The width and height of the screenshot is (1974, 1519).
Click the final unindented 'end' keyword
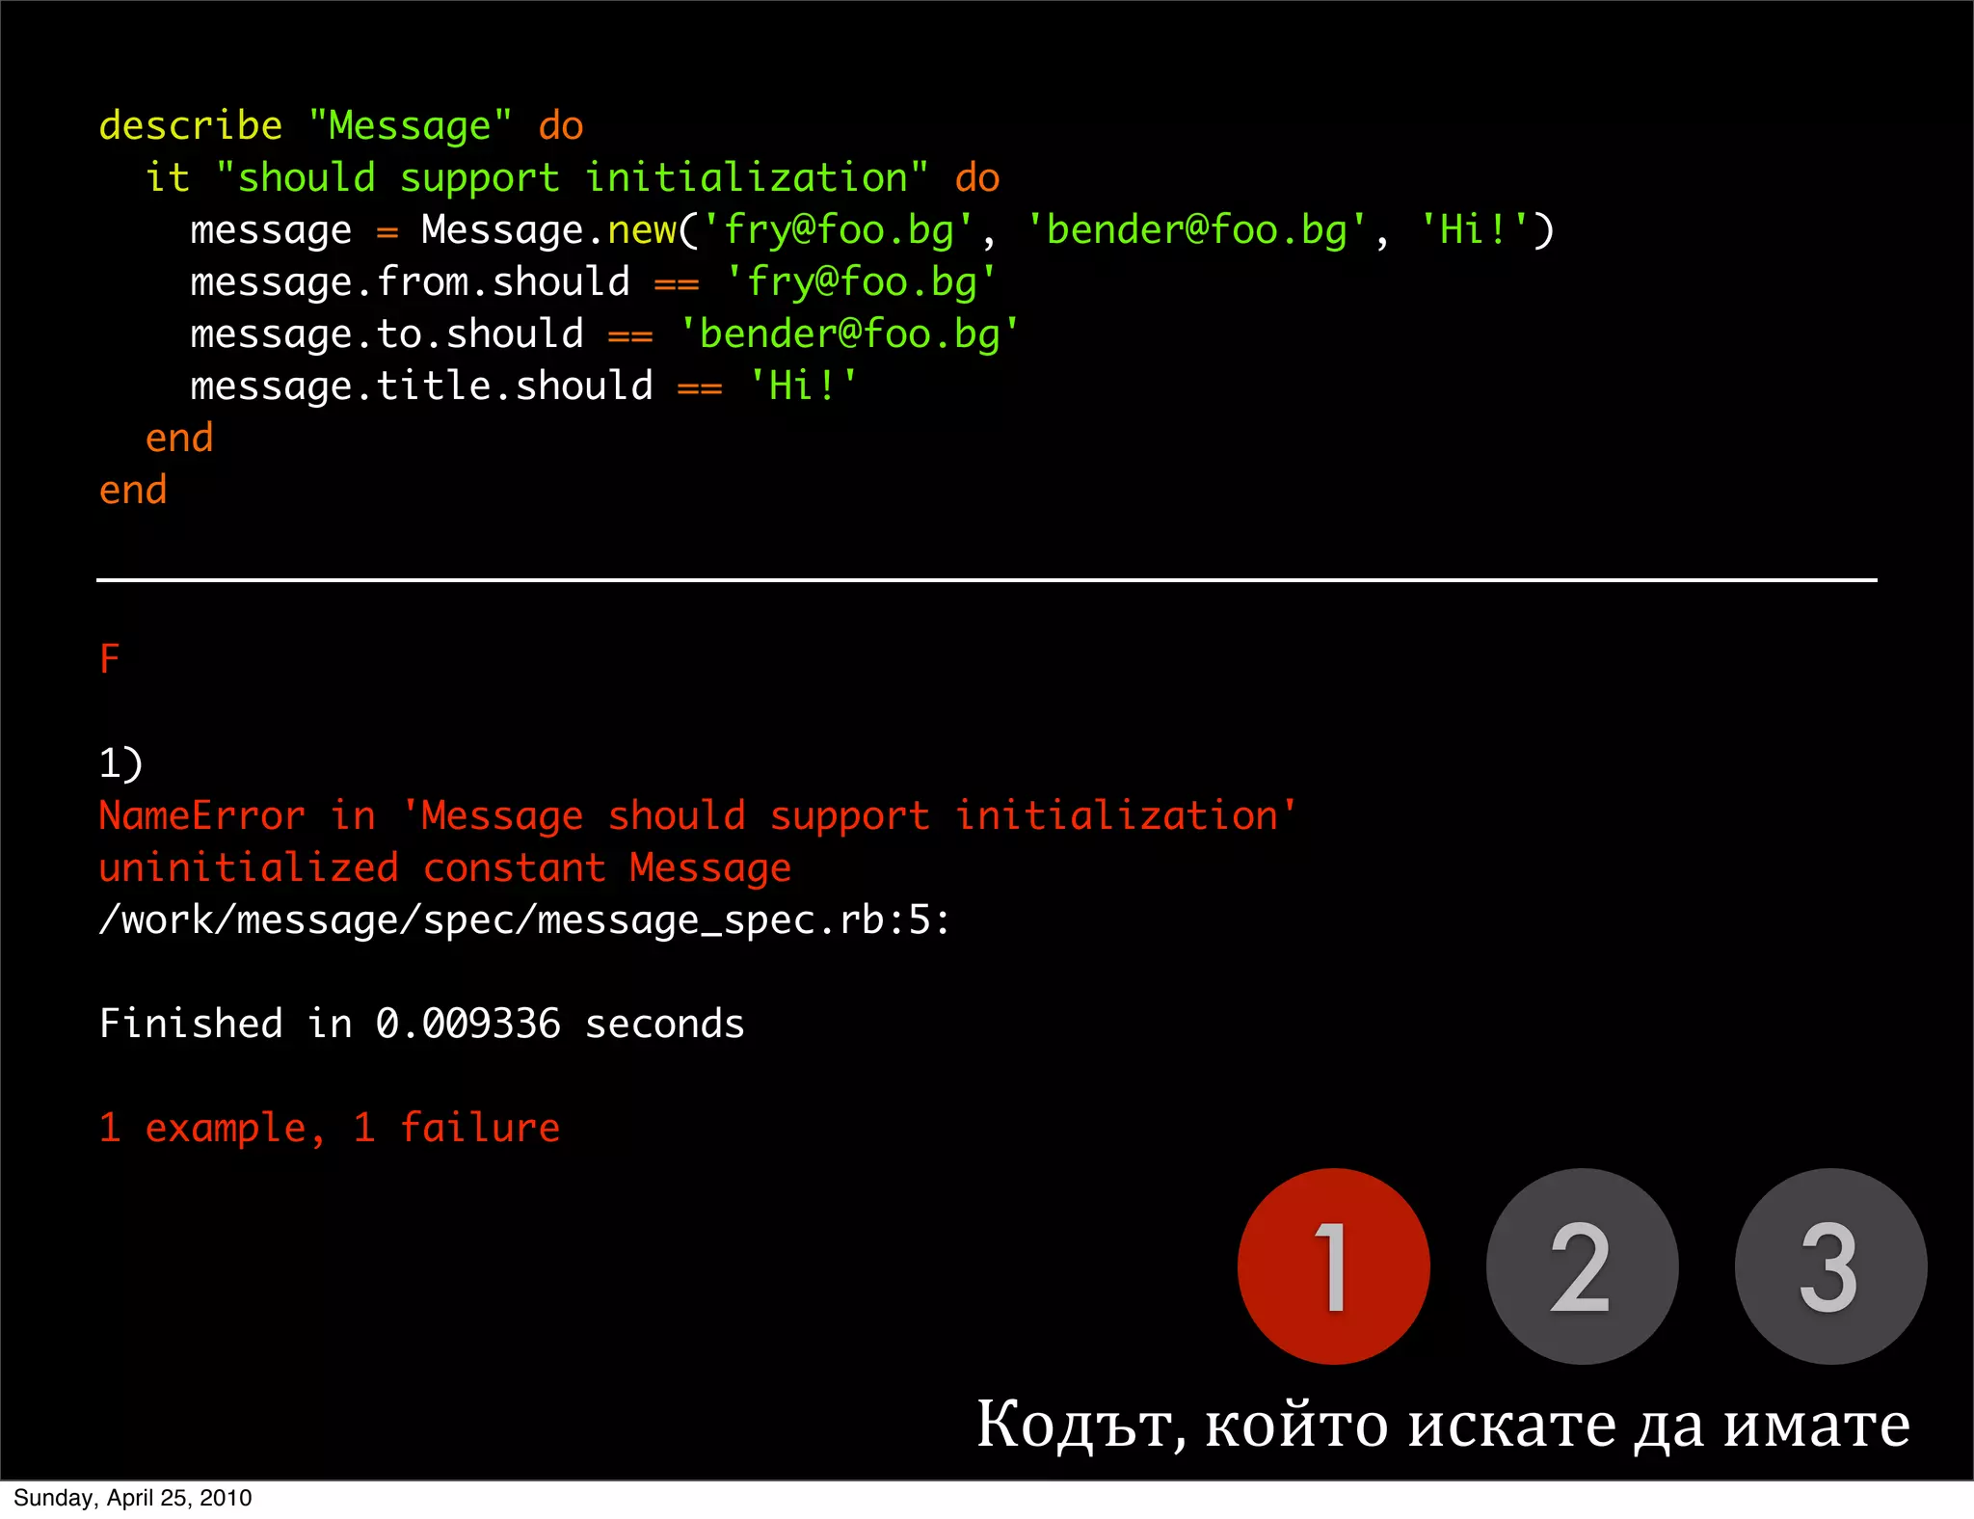point(133,491)
